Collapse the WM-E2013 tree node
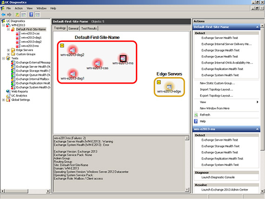265x199 pixels. coord(3,25)
